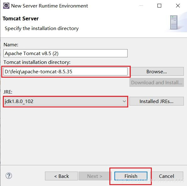Viewport: 187px width, 186px height.
Task: Minimize the New Server Runtime Environment dialog
Action: 141,6
